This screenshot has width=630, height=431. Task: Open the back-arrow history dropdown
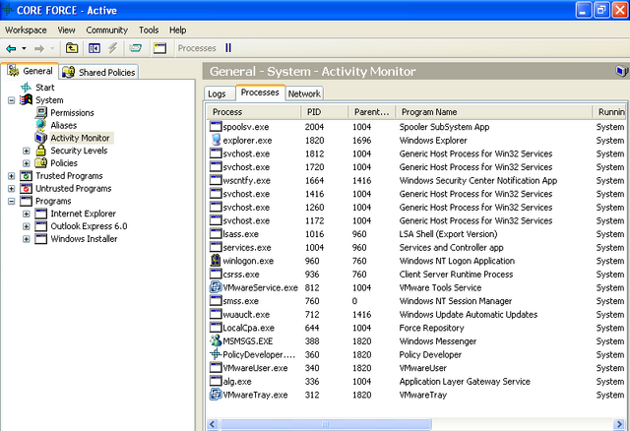(24, 48)
